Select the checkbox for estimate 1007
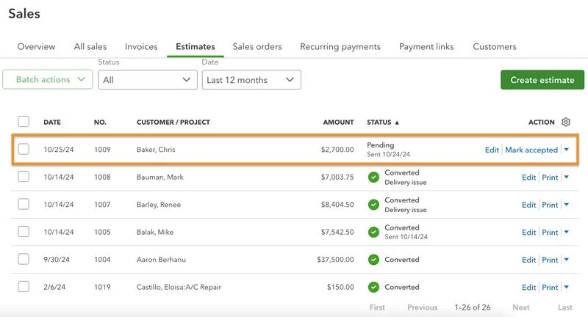The image size is (588, 317). click(24, 204)
